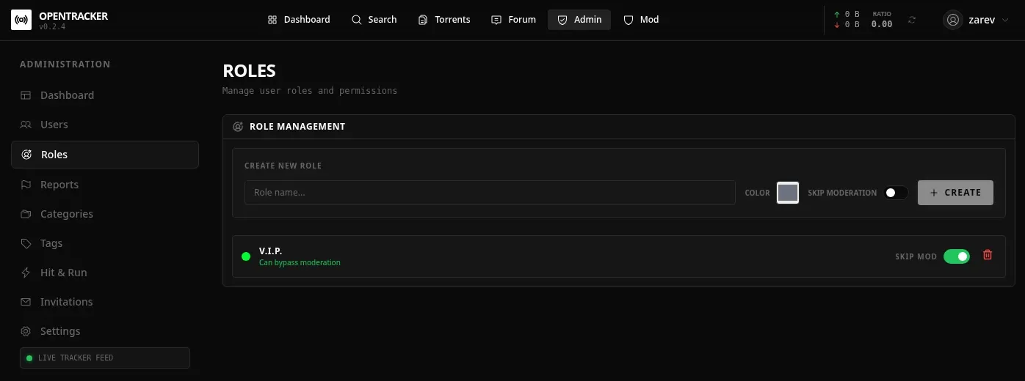
Task: Open the Mod panel in top navigation
Action: click(x=641, y=20)
